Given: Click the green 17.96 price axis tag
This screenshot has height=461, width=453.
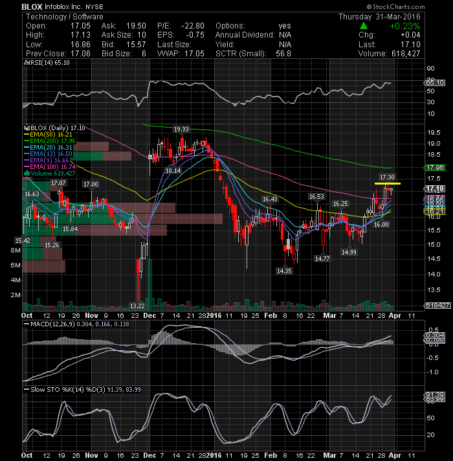Looking at the screenshot, I should point(435,168).
